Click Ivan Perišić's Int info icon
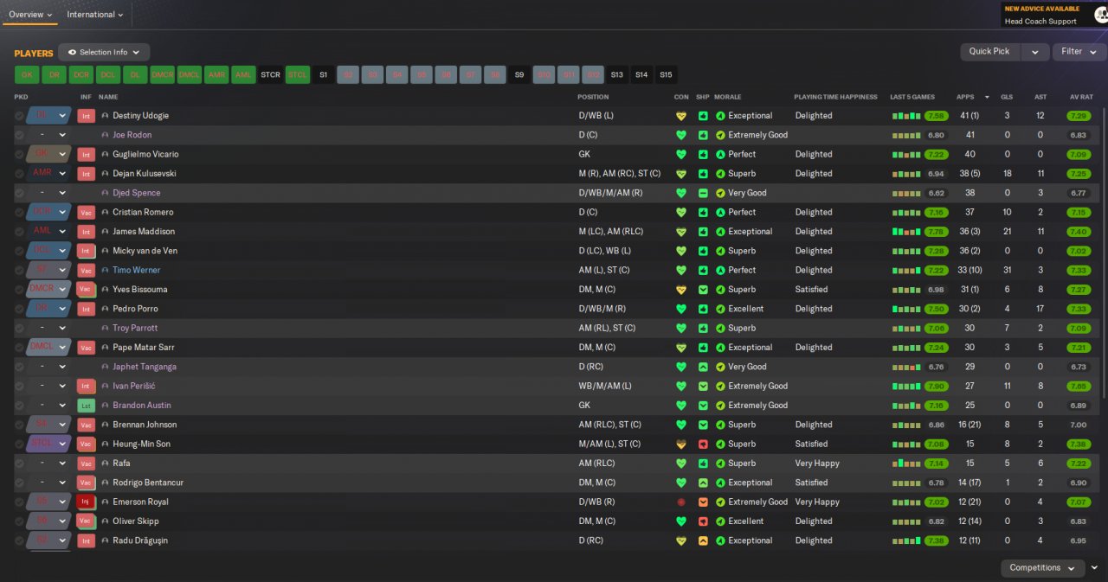Image resolution: width=1108 pixels, height=582 pixels. click(86, 386)
